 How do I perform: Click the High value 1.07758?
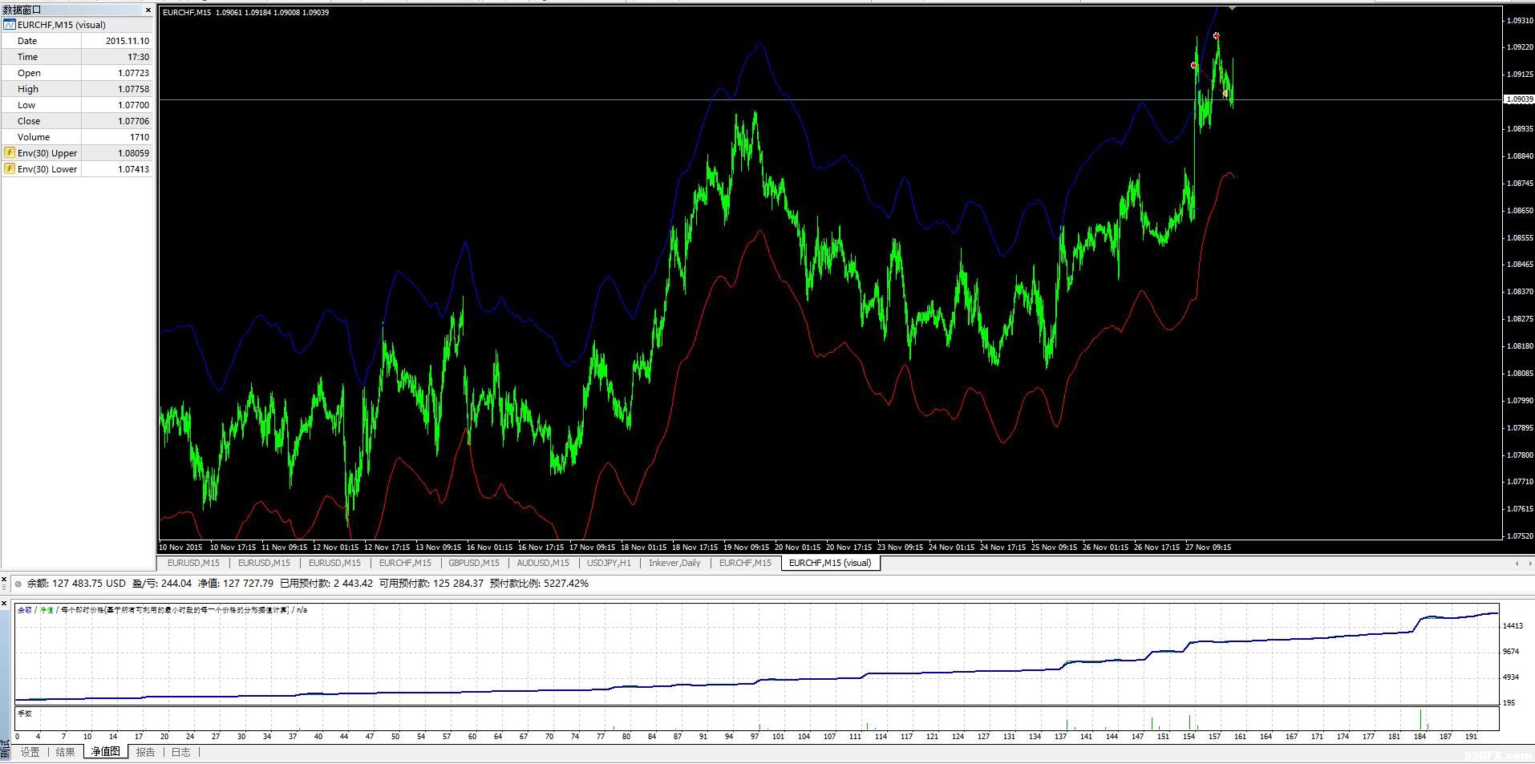pos(133,89)
